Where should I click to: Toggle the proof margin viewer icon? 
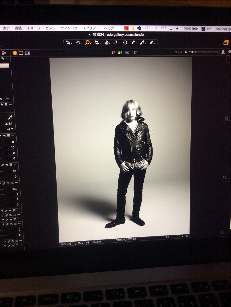point(27,53)
